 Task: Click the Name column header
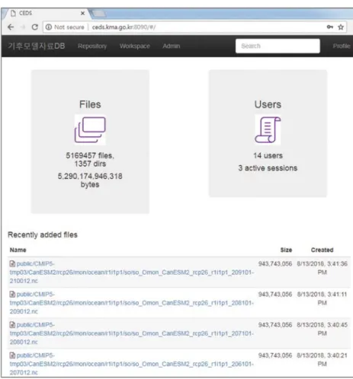(x=18, y=250)
